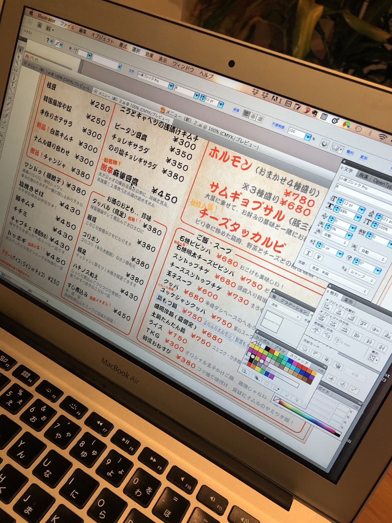Open the ファイル menu
Image resolution: width=392 pixels, height=523 pixels.
coord(67,25)
